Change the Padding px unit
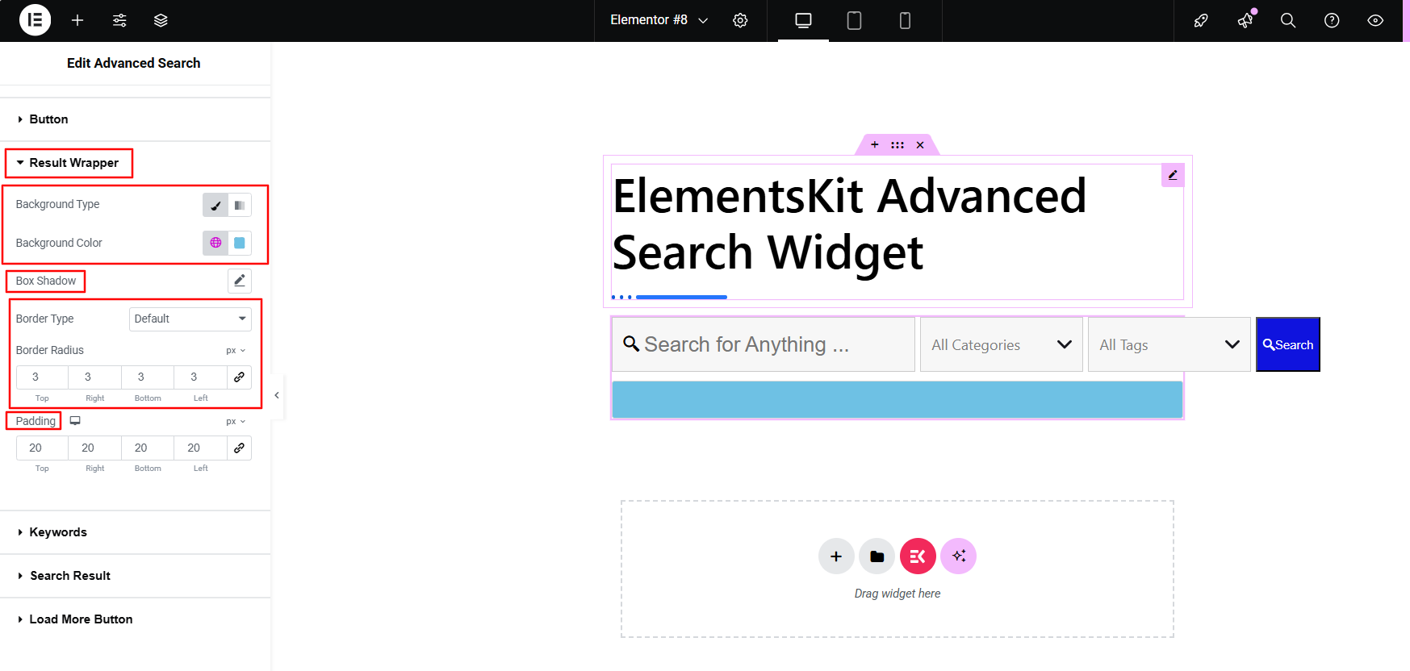Screen dimensions: 1410x671 (236, 422)
